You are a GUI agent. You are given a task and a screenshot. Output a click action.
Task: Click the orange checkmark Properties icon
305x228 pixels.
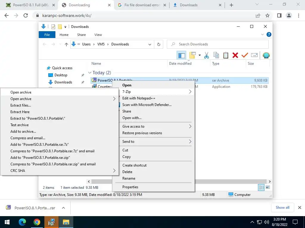click(245, 55)
